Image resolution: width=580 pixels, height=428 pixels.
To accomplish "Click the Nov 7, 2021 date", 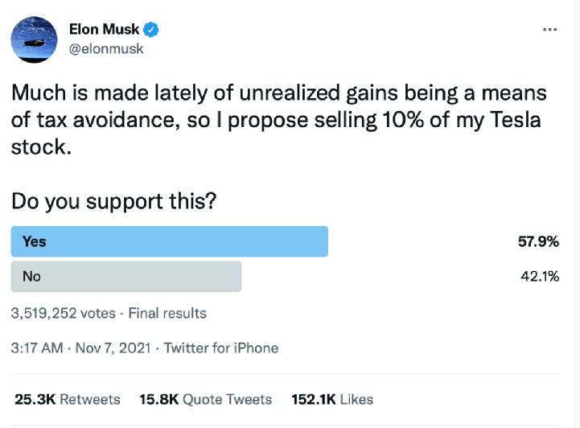I will coord(113,348).
